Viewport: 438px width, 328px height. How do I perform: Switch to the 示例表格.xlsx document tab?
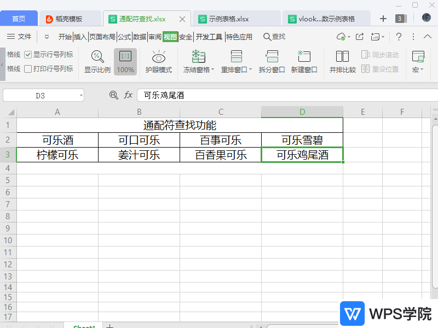(x=229, y=19)
